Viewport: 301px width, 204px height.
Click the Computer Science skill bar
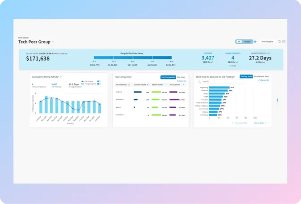(215, 103)
